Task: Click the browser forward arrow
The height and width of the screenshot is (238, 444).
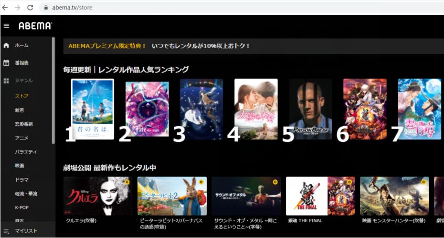Action: point(18,8)
